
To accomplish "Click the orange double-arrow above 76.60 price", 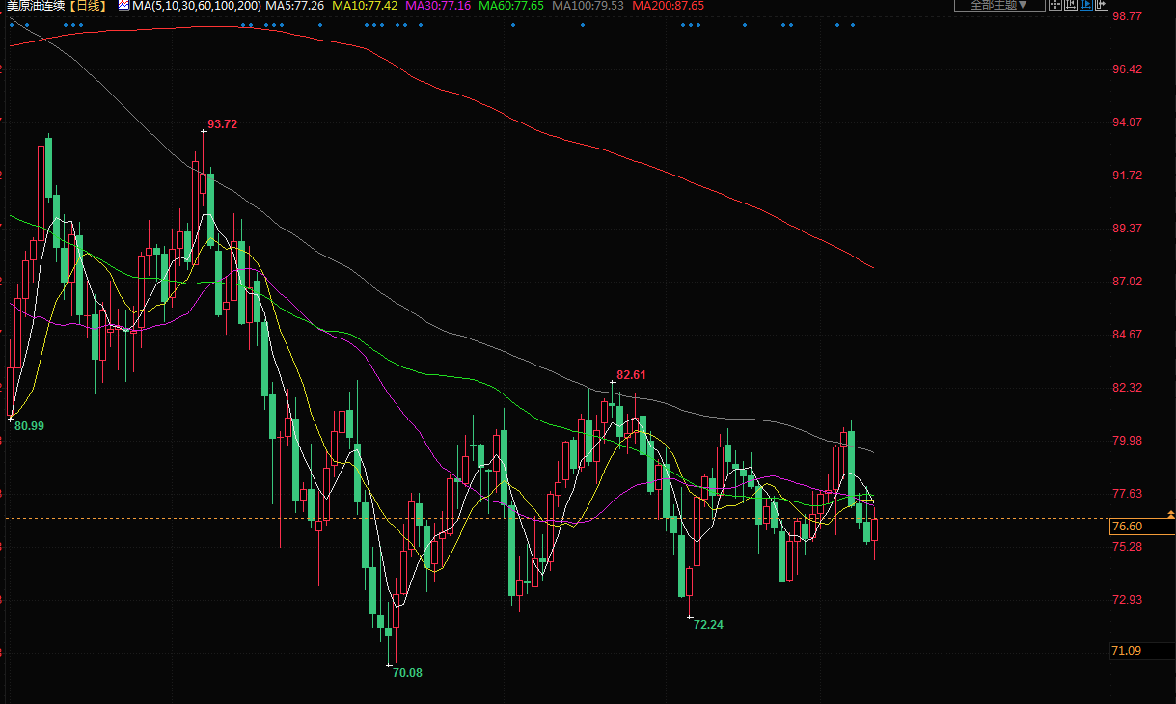I will [1170, 518].
